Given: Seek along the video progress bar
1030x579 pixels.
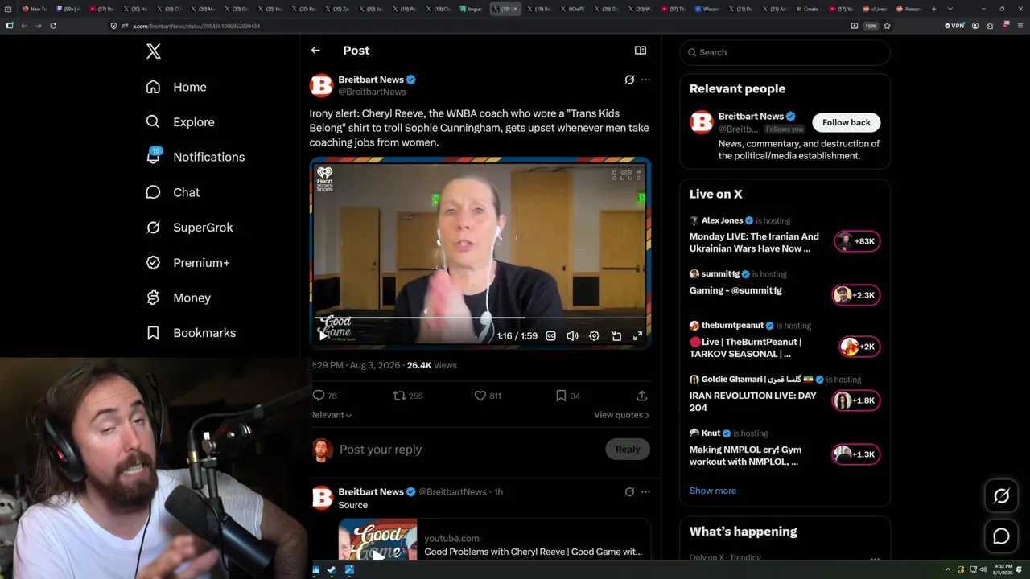Looking at the screenshot, I should point(480,318).
